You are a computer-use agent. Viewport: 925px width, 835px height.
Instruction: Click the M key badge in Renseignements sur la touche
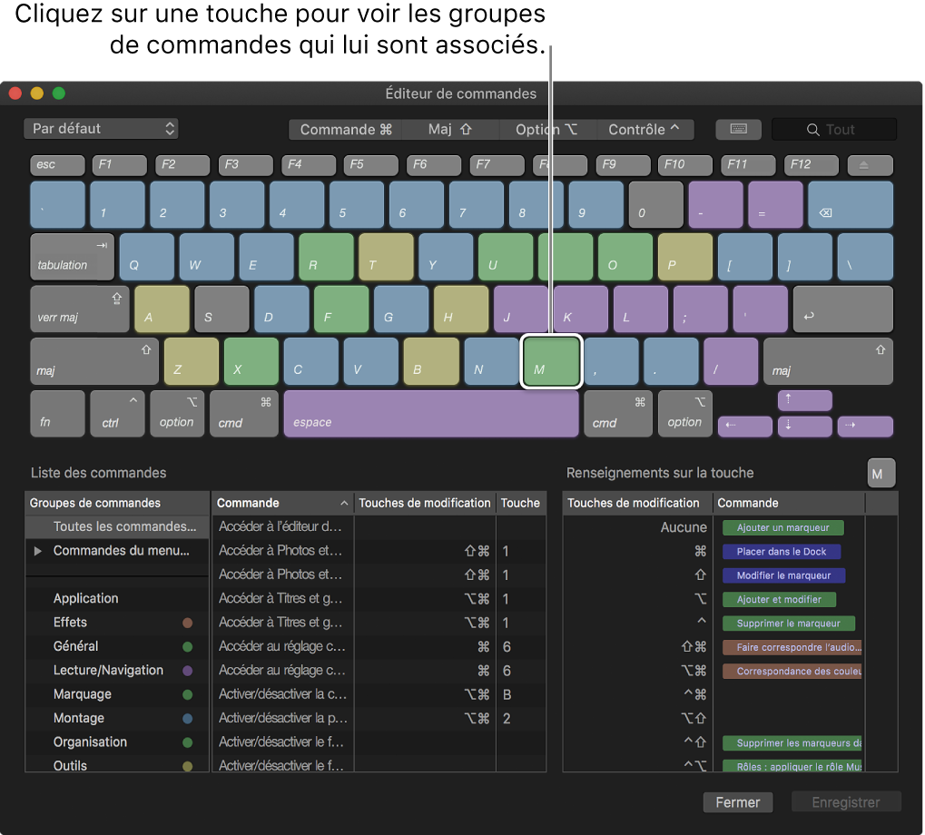click(x=881, y=473)
